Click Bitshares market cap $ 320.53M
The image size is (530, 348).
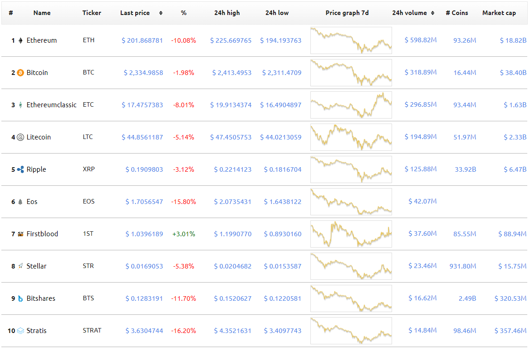(510, 298)
